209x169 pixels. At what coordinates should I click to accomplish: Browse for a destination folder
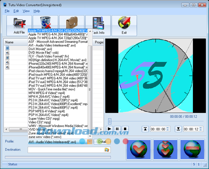(107, 150)
